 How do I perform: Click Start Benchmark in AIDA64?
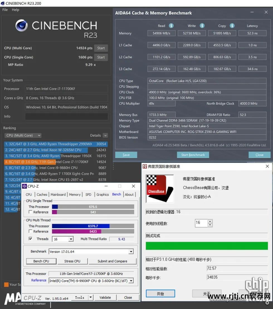pyautogui.click(x=193, y=155)
